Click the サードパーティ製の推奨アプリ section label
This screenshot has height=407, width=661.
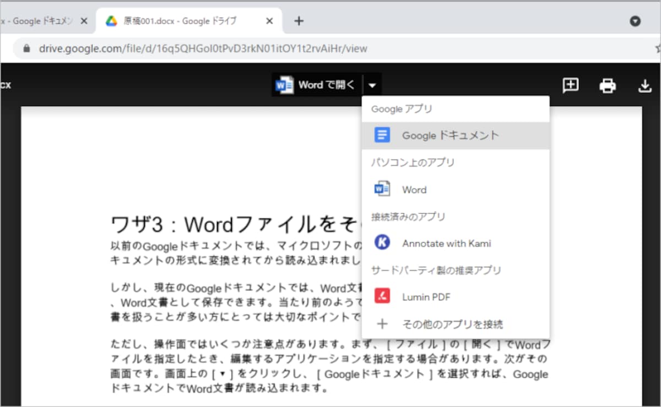coord(436,271)
